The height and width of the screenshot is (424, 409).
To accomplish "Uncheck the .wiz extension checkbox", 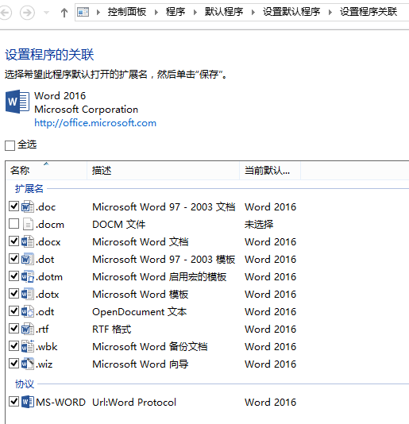I will 14,363.
